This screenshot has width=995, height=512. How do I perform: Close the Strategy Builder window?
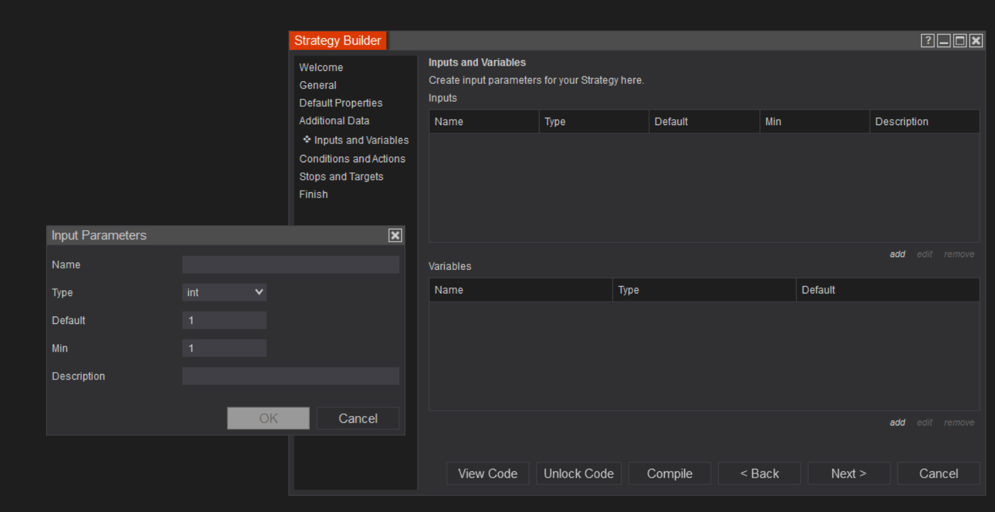pyautogui.click(x=975, y=41)
